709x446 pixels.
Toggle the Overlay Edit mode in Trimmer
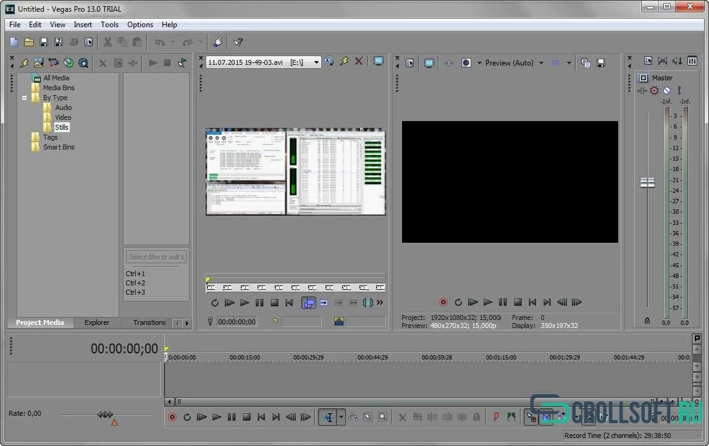(x=309, y=303)
